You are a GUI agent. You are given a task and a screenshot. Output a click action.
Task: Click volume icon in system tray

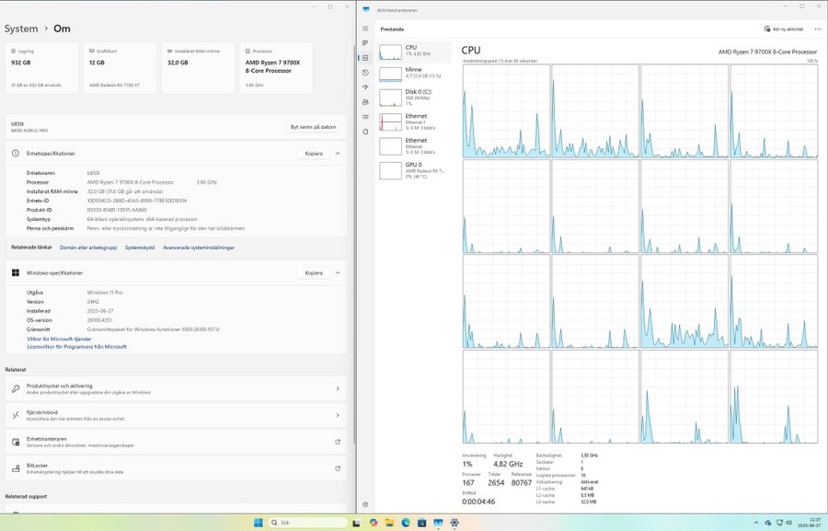(x=788, y=523)
